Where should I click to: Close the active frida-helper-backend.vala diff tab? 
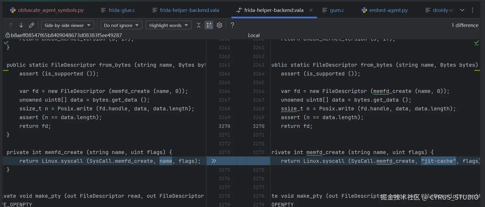pyautogui.click(x=311, y=10)
